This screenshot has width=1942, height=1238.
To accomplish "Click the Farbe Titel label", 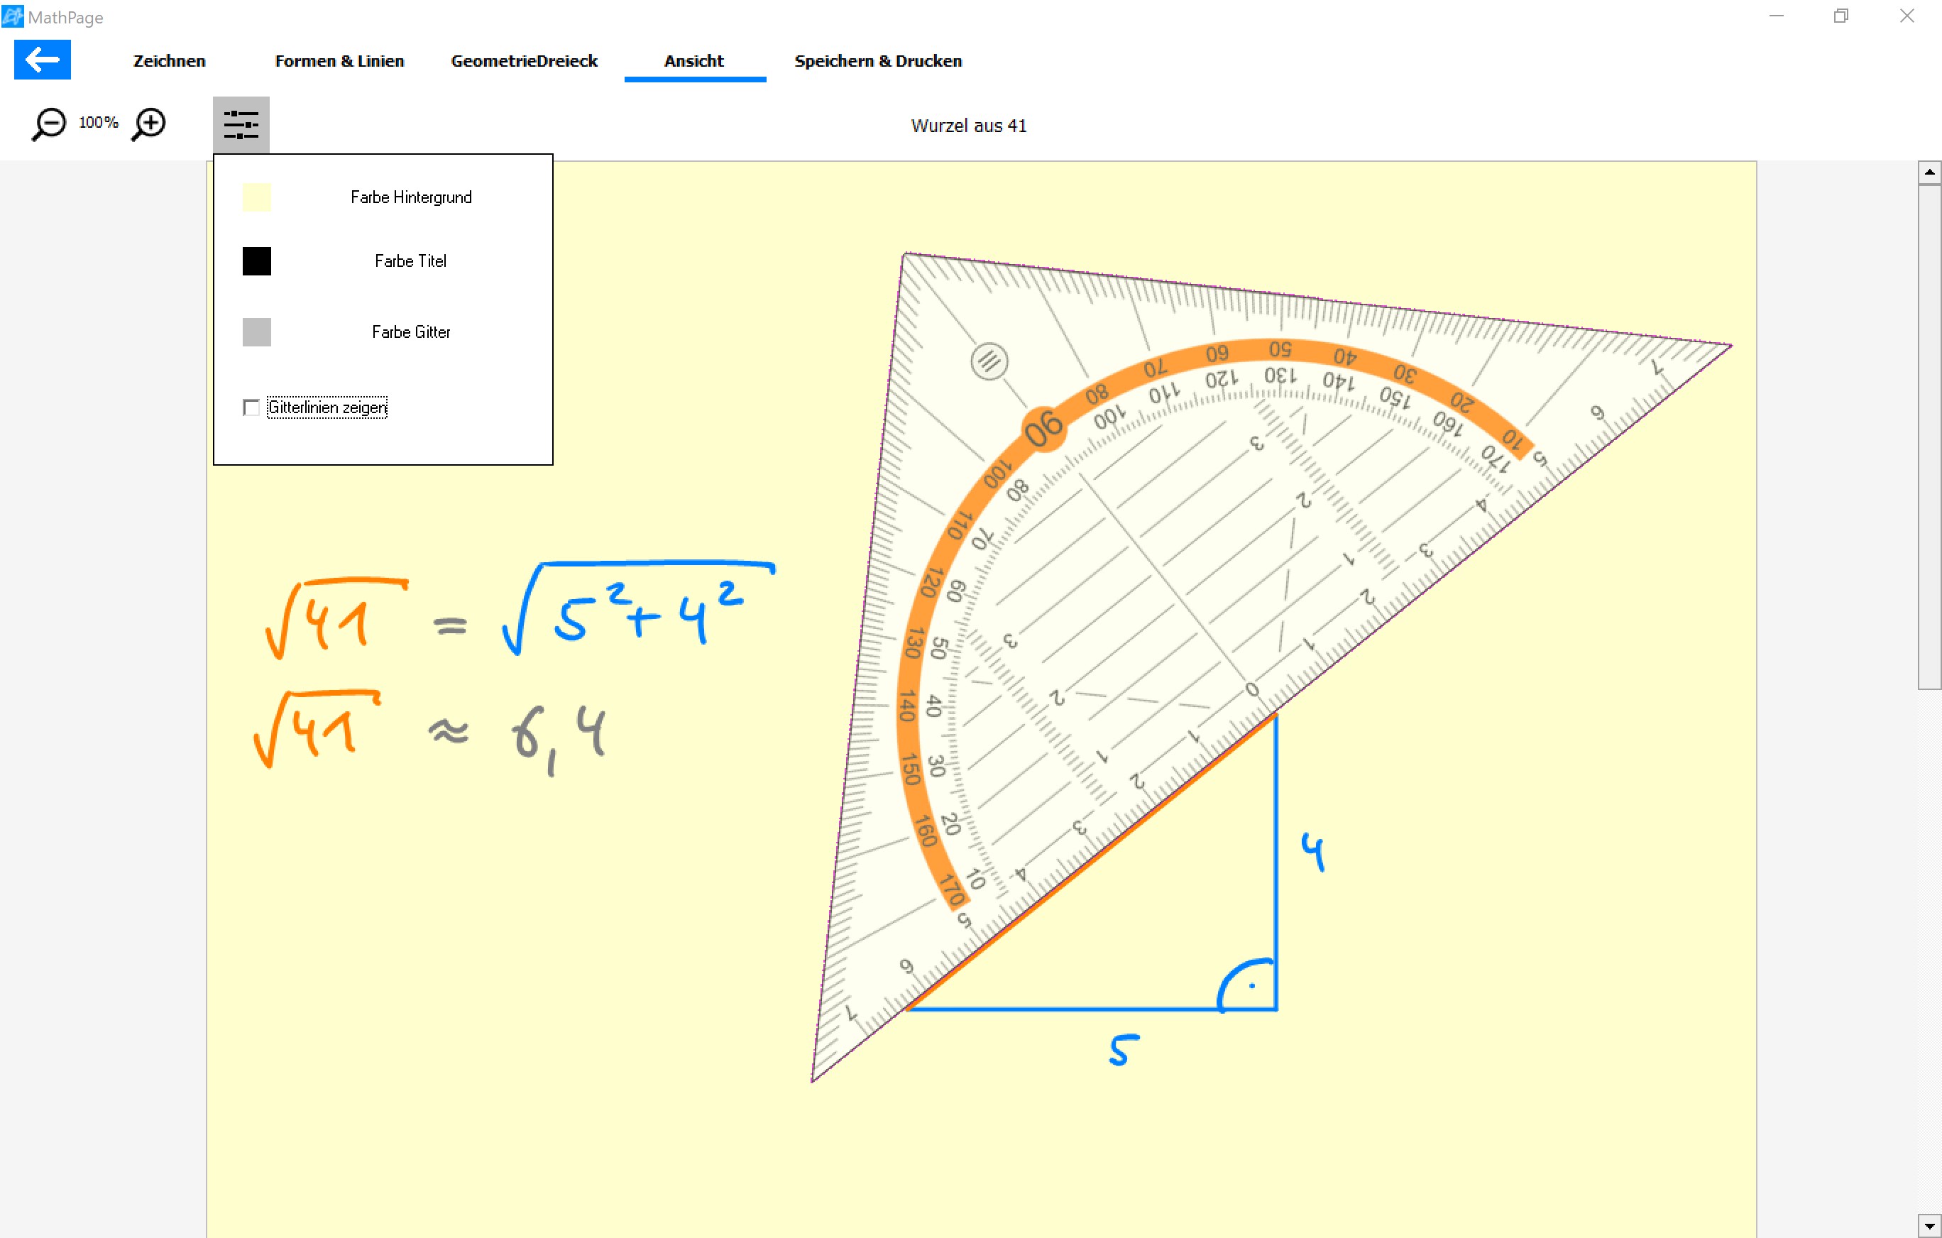I will pyautogui.click(x=410, y=261).
